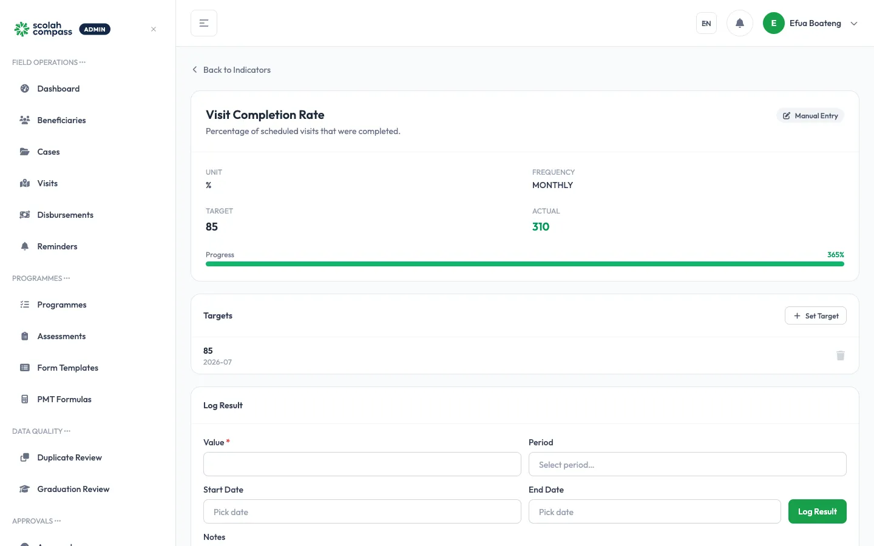Collapse the Data Quality section
Screen dimensions: 874x546
click(41, 431)
